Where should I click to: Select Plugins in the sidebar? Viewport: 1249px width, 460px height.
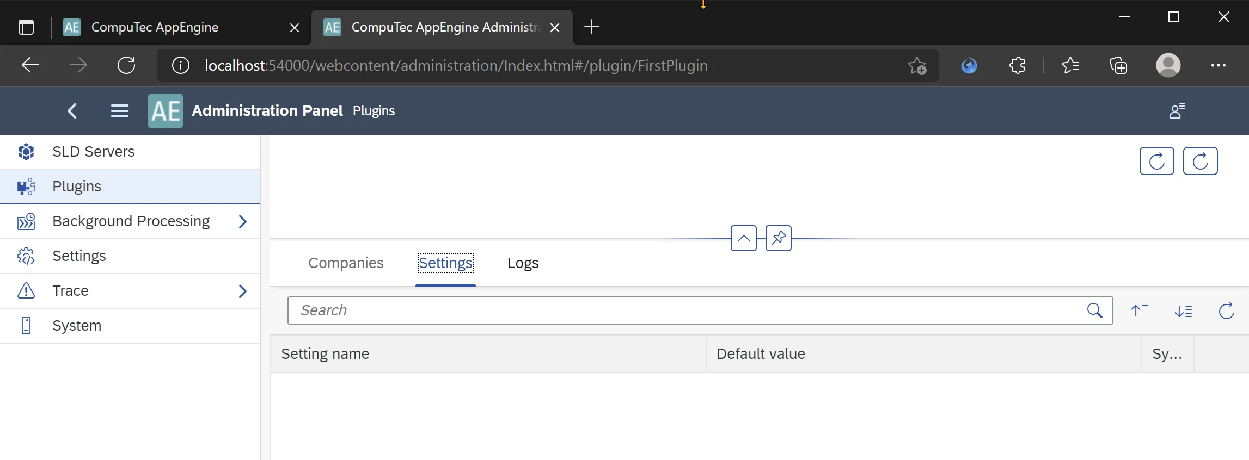tap(130, 187)
